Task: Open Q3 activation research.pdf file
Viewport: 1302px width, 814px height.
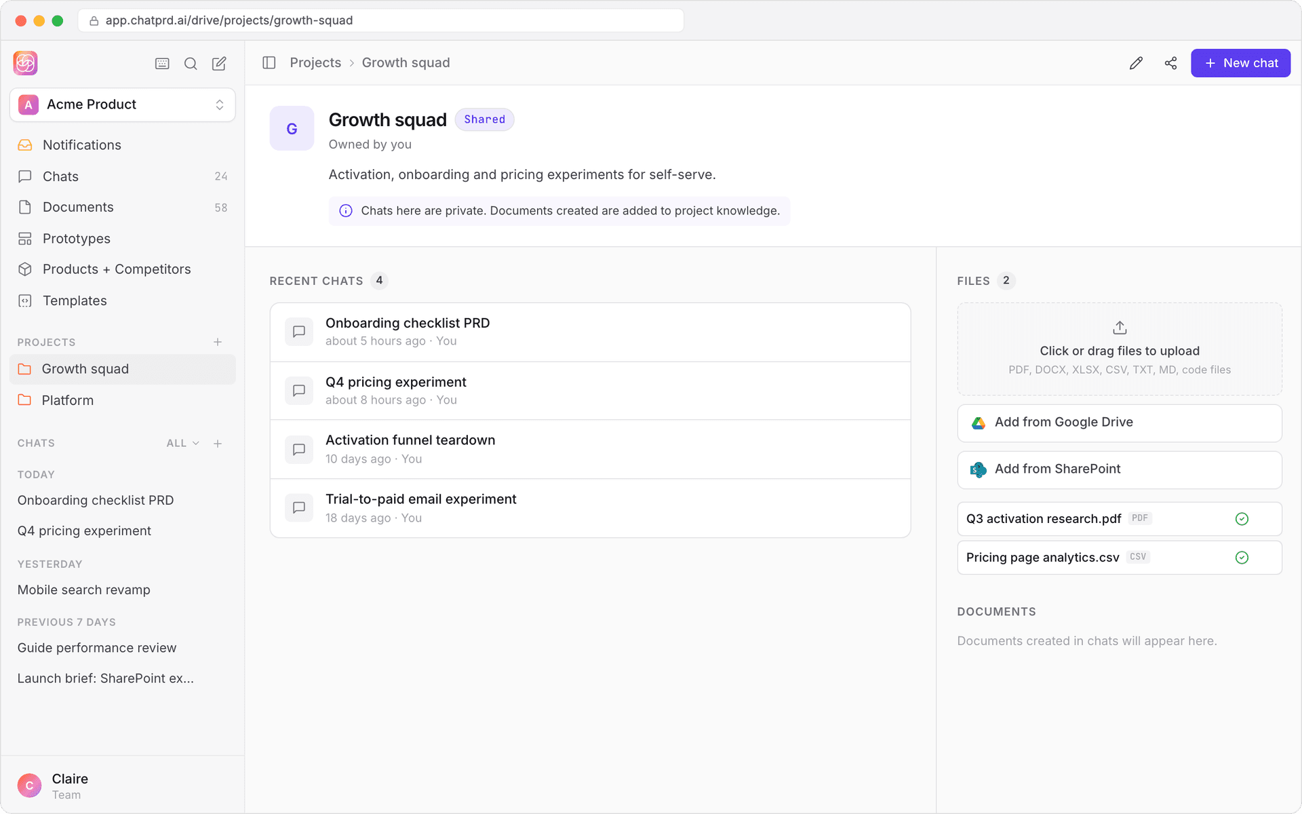Action: tap(1120, 519)
